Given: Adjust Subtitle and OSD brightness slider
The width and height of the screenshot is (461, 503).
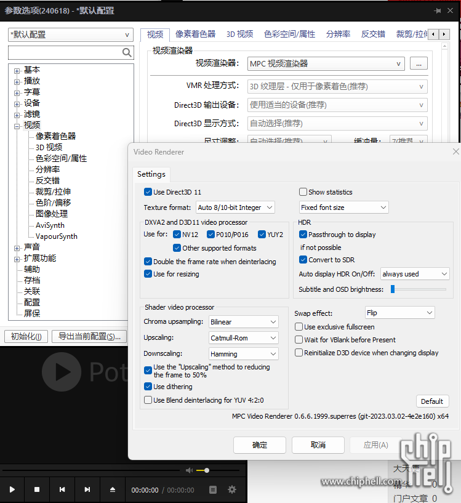Looking at the screenshot, I should tap(419, 289).
